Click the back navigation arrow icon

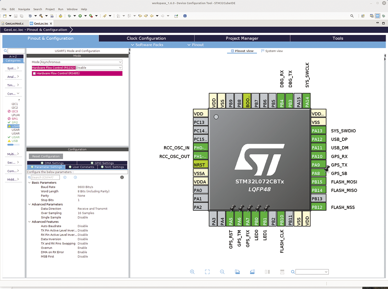tap(152, 16)
